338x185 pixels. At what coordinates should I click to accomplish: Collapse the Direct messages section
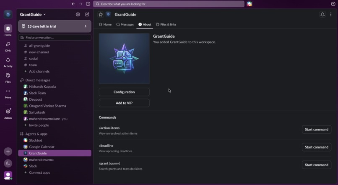coord(38,80)
